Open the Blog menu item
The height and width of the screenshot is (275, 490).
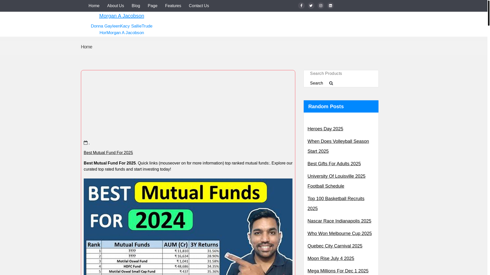tap(136, 6)
